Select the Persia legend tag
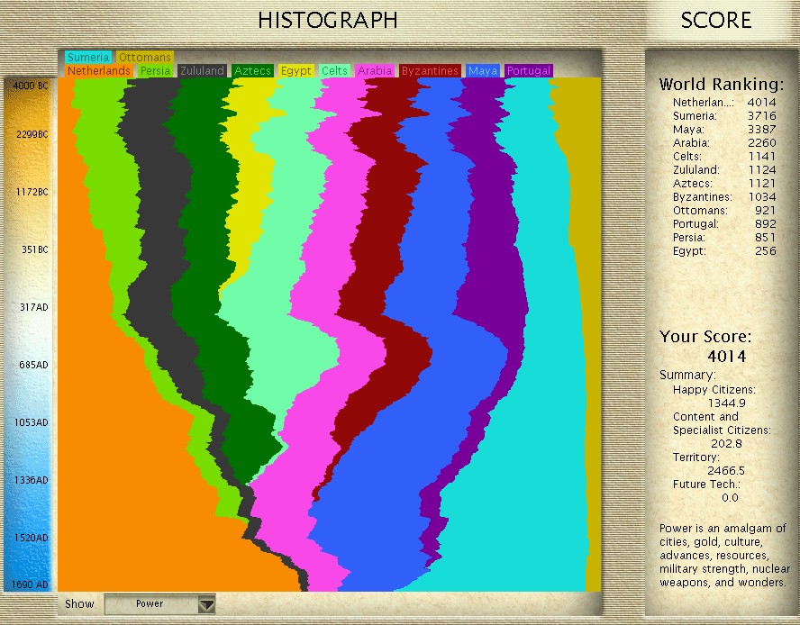This screenshot has height=625, width=800. point(155,70)
